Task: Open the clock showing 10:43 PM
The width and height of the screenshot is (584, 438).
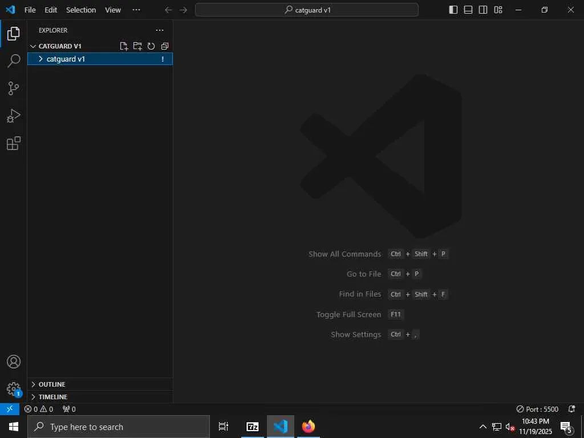Action: point(536,427)
